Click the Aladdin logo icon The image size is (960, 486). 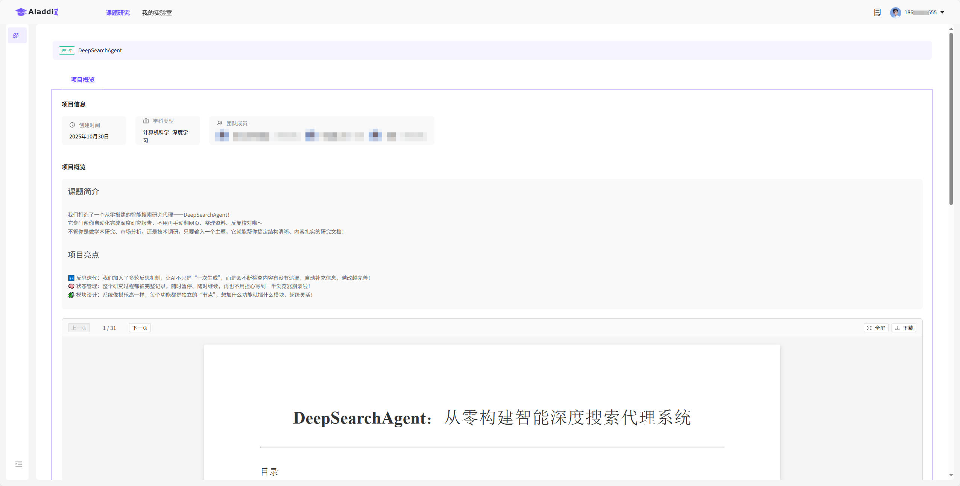click(x=21, y=12)
